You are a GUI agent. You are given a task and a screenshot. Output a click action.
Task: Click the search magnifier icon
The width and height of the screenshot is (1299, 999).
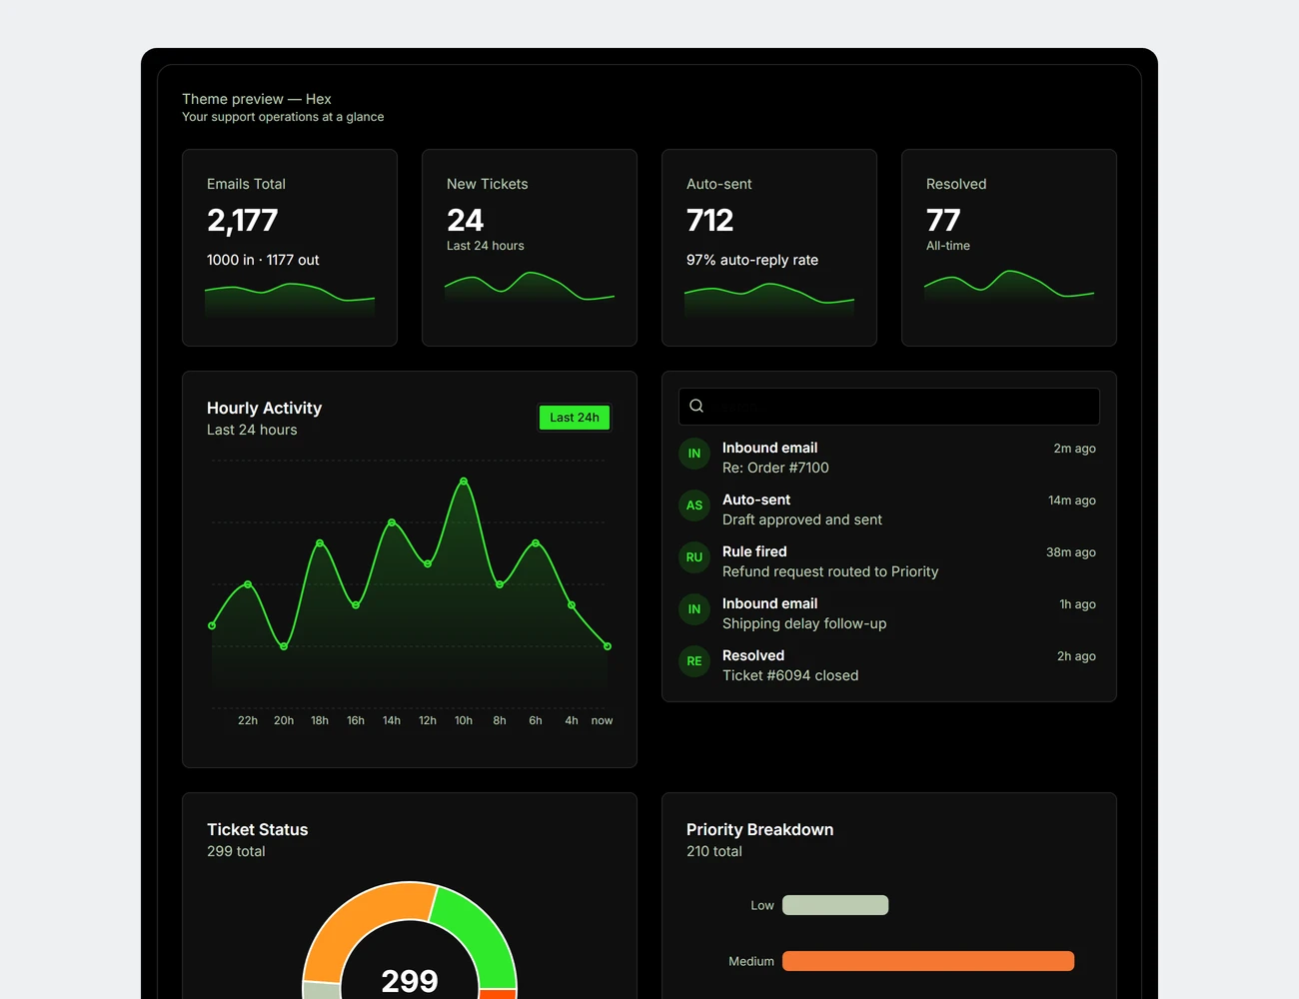pyautogui.click(x=696, y=406)
